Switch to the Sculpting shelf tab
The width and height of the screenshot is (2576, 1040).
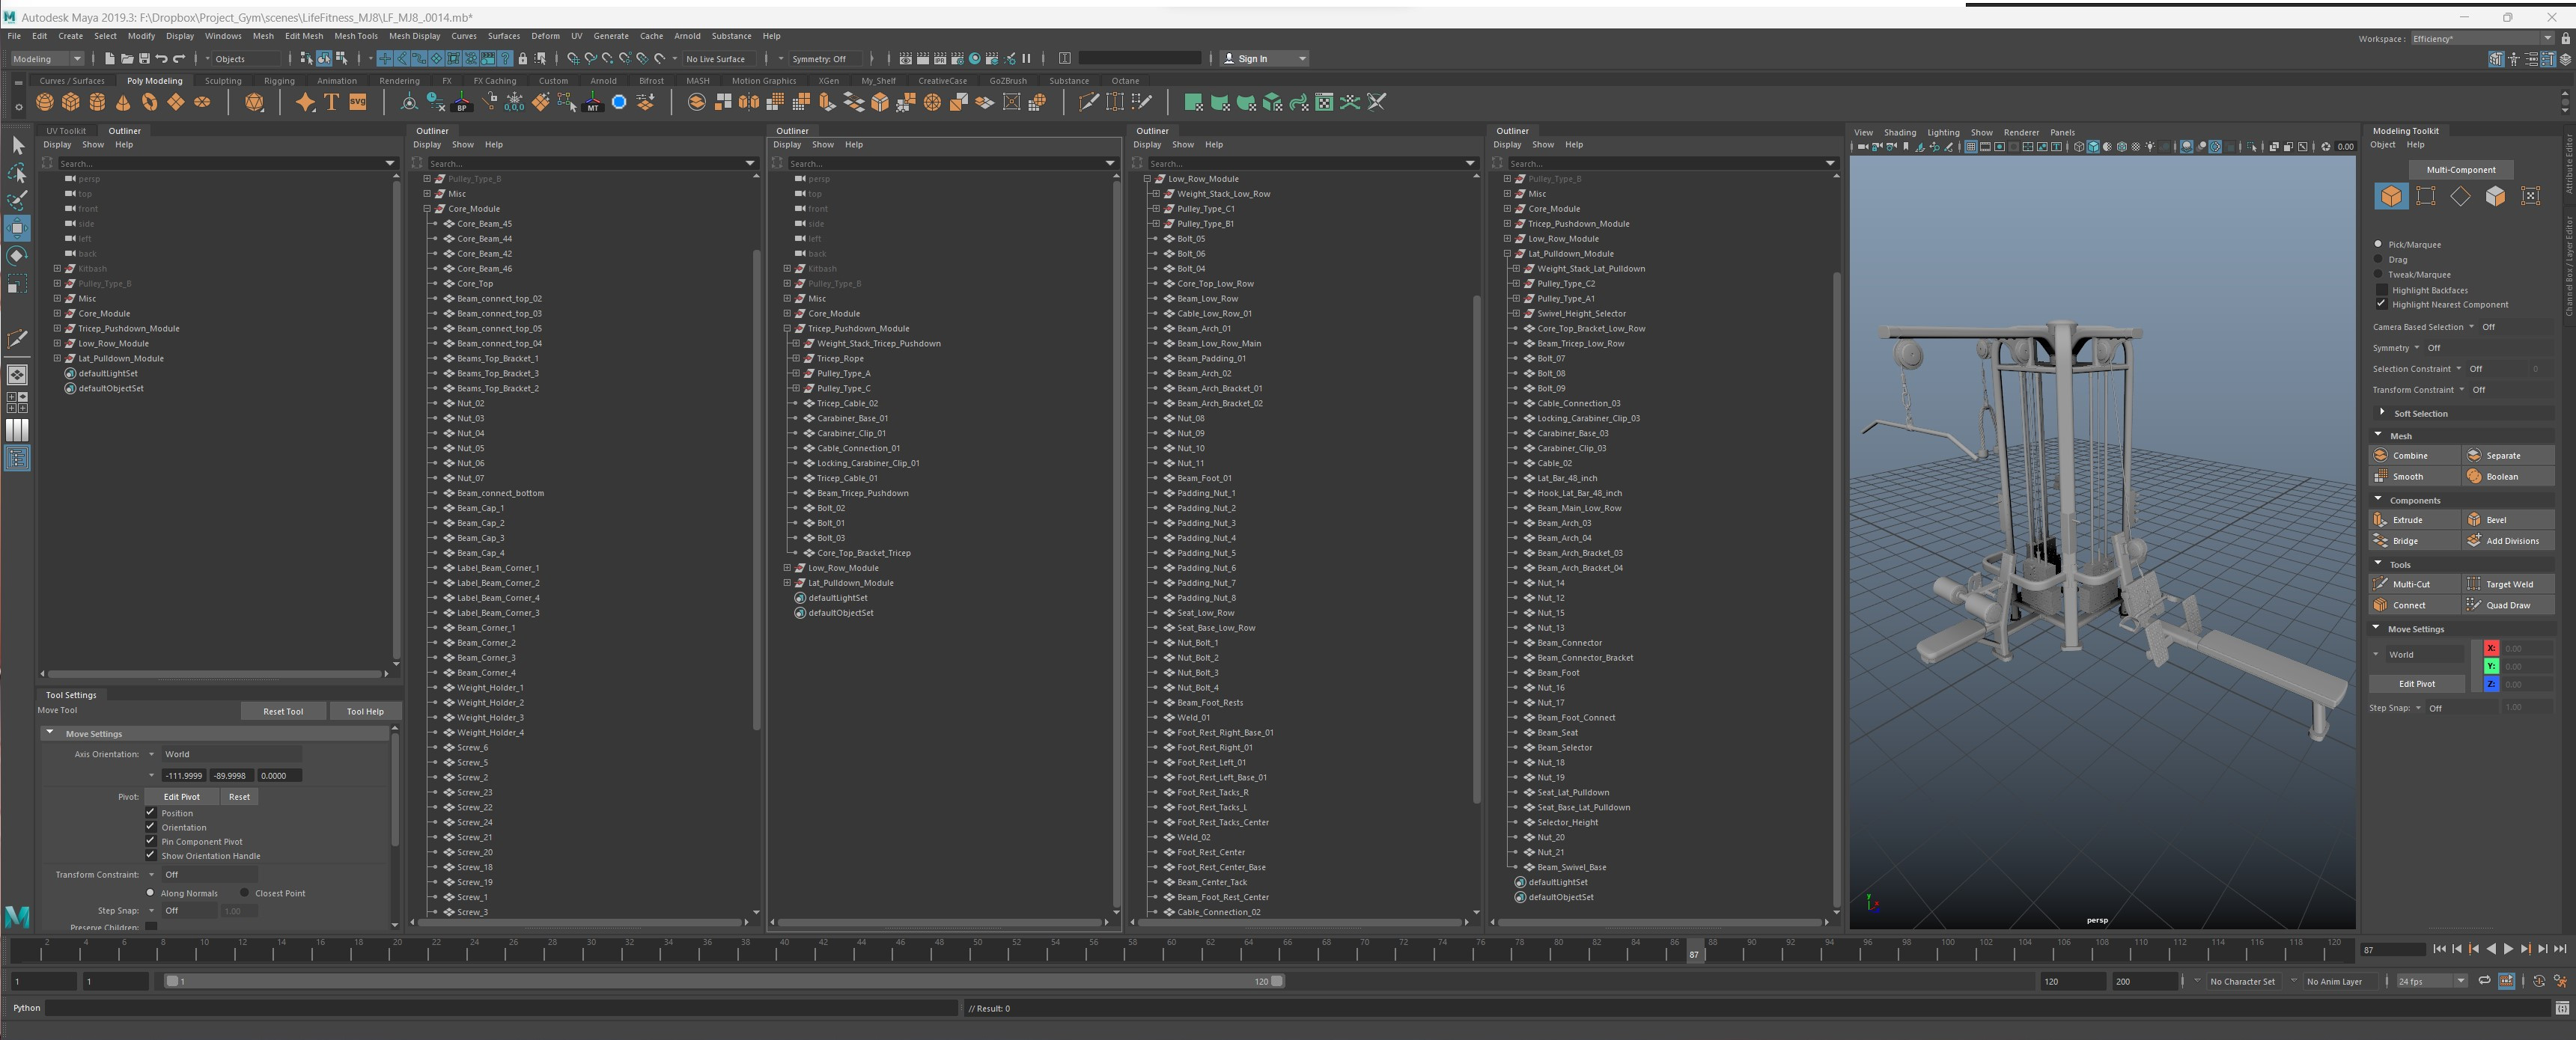[x=223, y=81]
